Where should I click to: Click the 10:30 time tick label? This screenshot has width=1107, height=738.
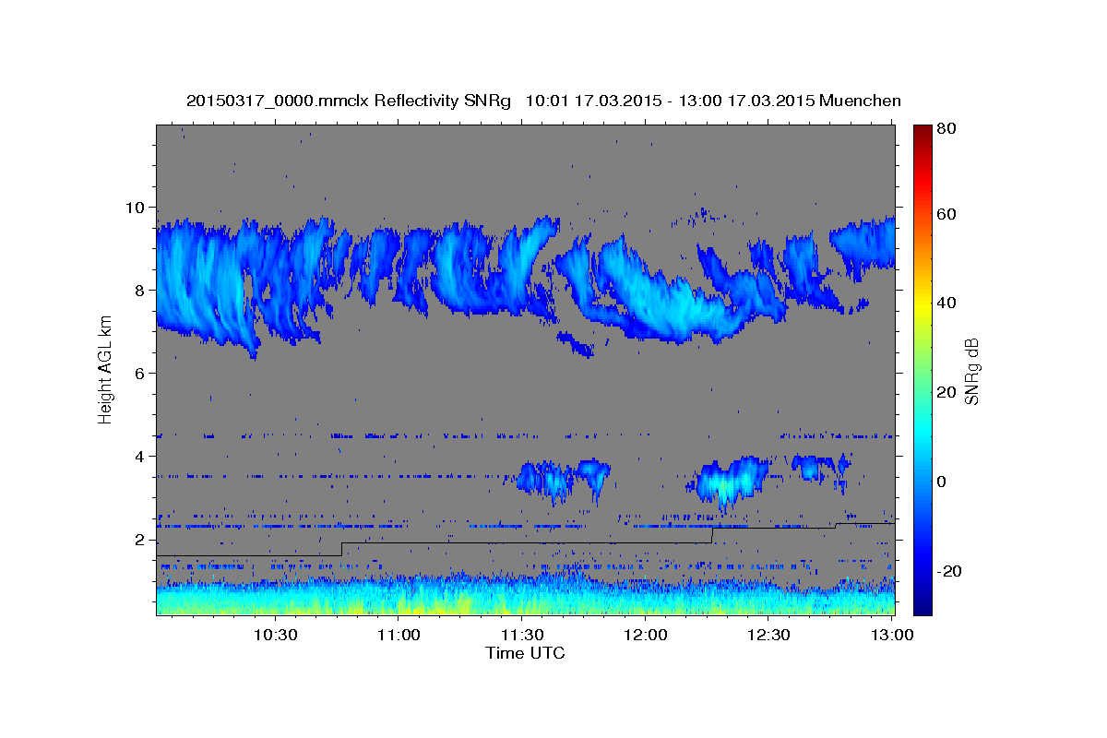click(x=275, y=635)
